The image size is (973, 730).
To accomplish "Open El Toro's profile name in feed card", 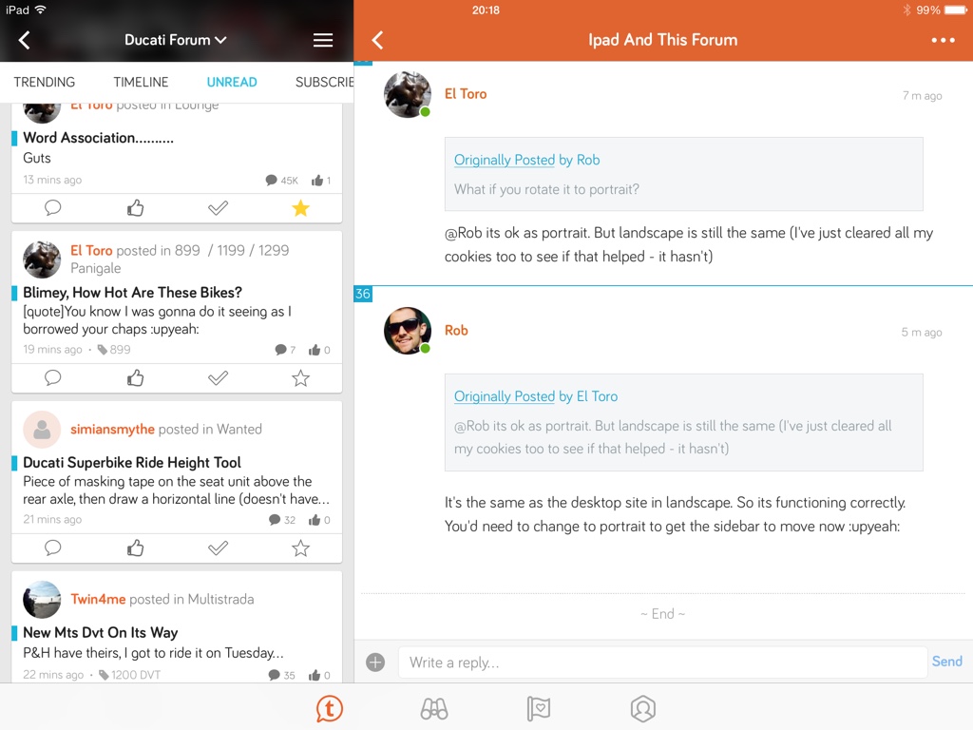I will [x=91, y=250].
